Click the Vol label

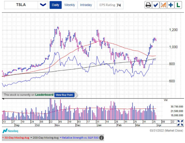(x=166, y=100)
